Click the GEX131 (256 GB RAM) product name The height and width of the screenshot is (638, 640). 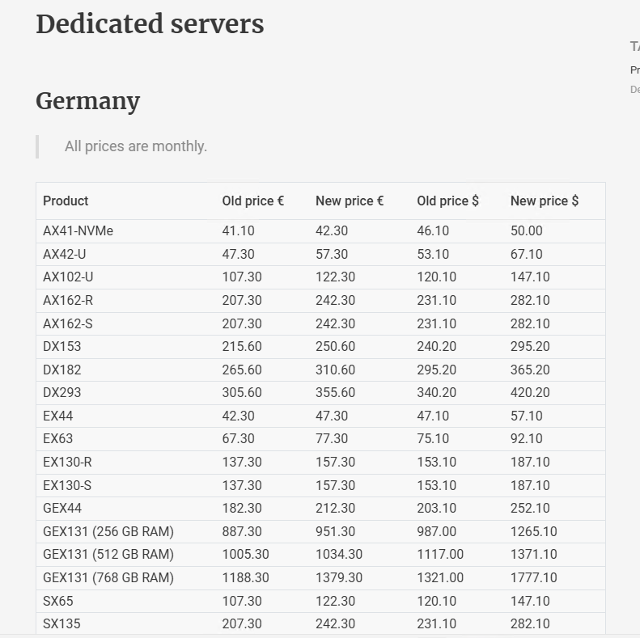click(x=108, y=531)
